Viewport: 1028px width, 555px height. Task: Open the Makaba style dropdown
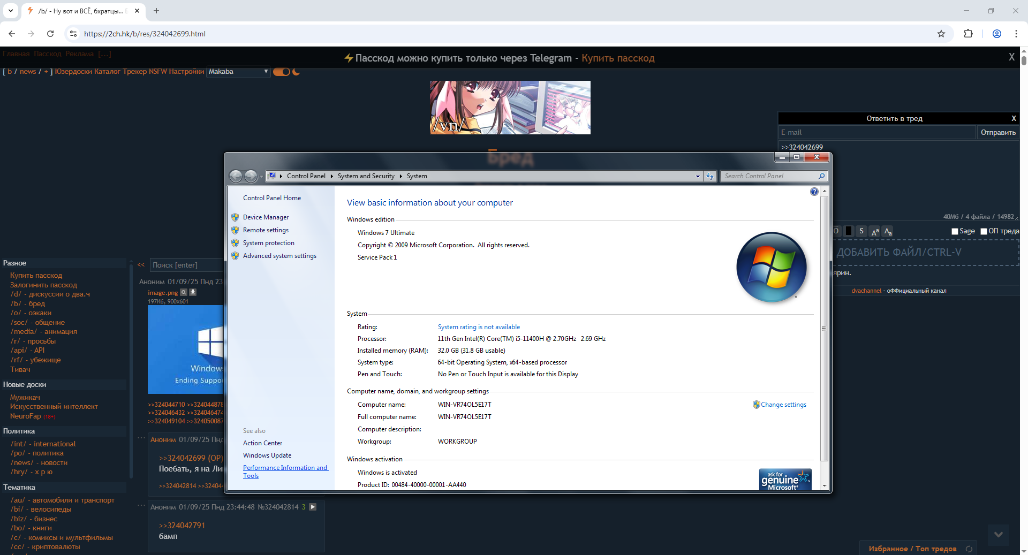238,72
